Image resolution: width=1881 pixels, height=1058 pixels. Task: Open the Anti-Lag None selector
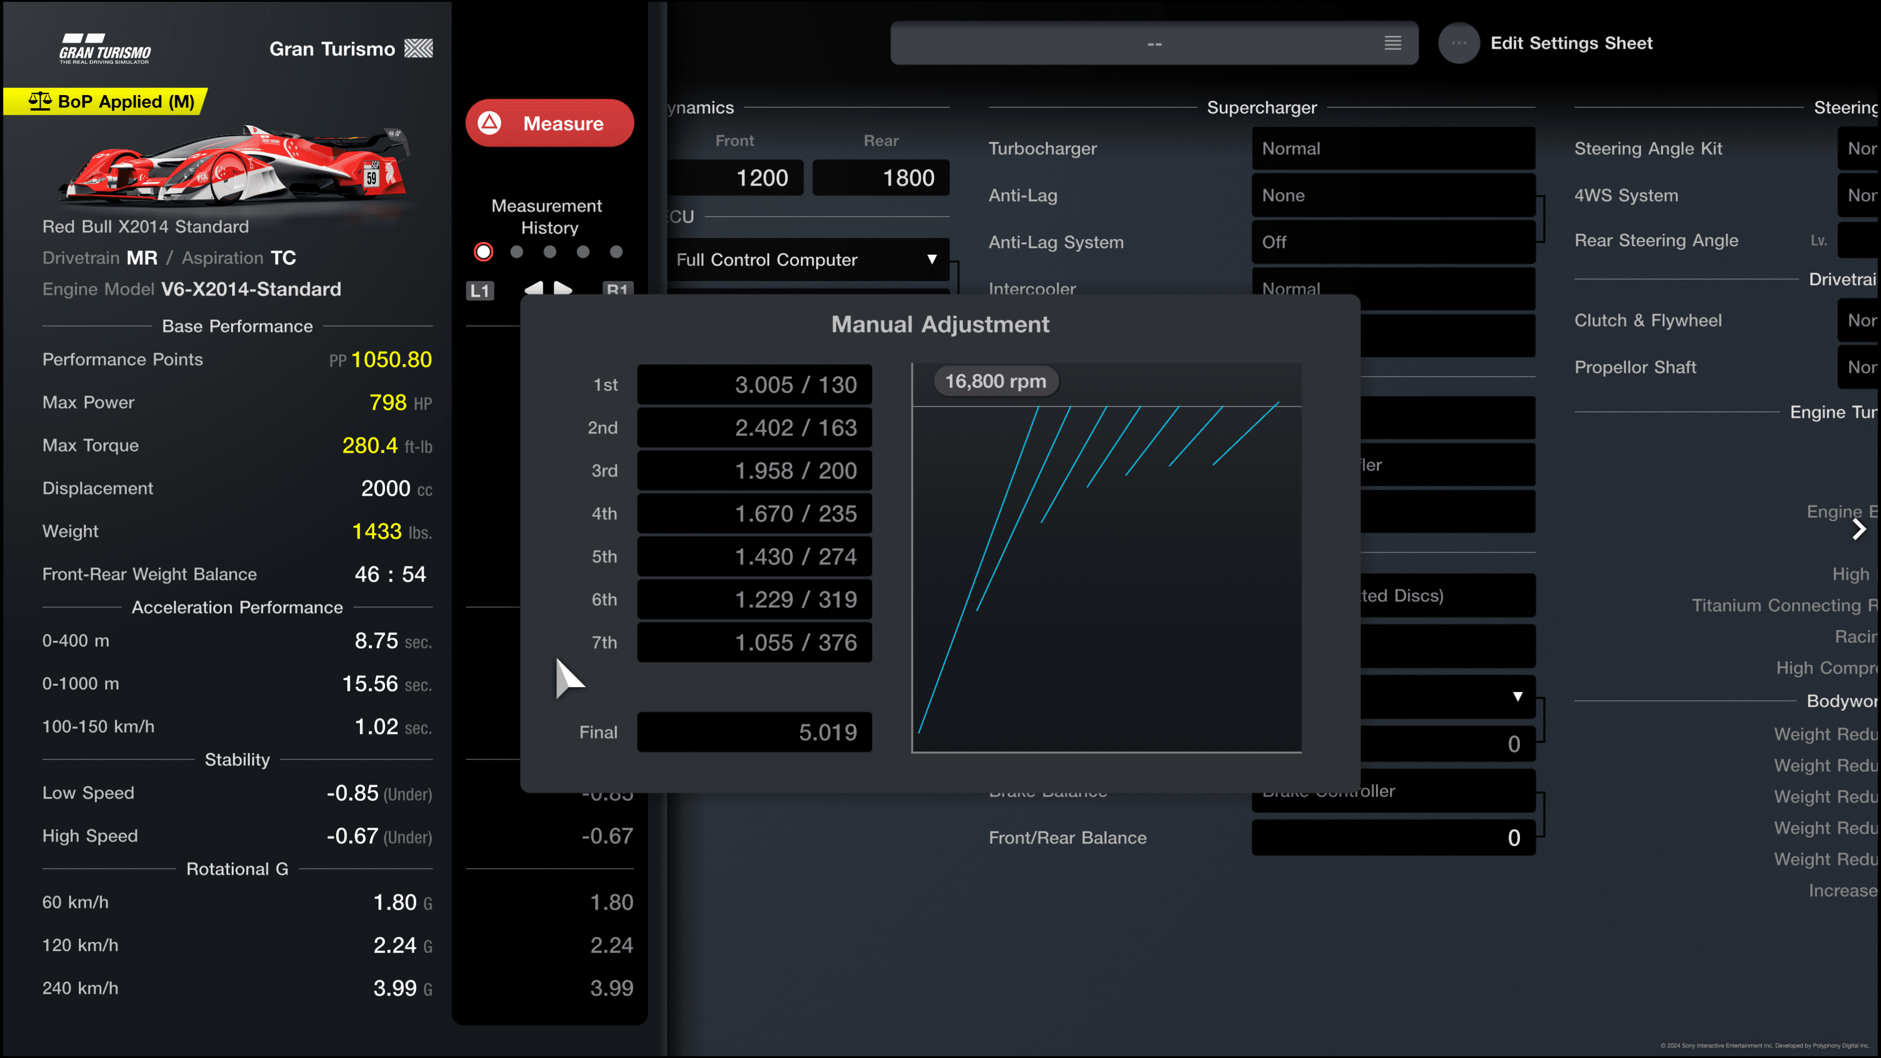pyautogui.click(x=1393, y=196)
